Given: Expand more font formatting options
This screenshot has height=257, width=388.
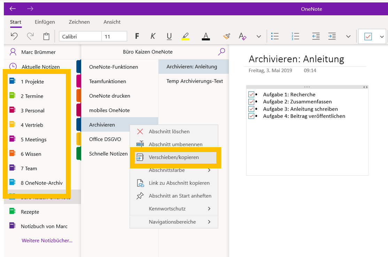Looking at the screenshot, I should click(x=259, y=36).
